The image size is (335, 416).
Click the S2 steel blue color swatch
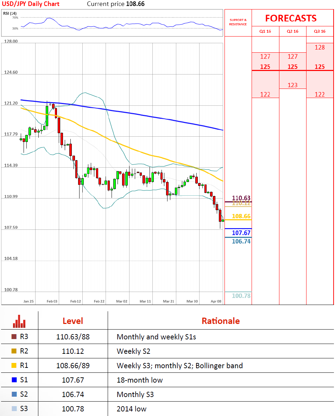click(x=14, y=394)
